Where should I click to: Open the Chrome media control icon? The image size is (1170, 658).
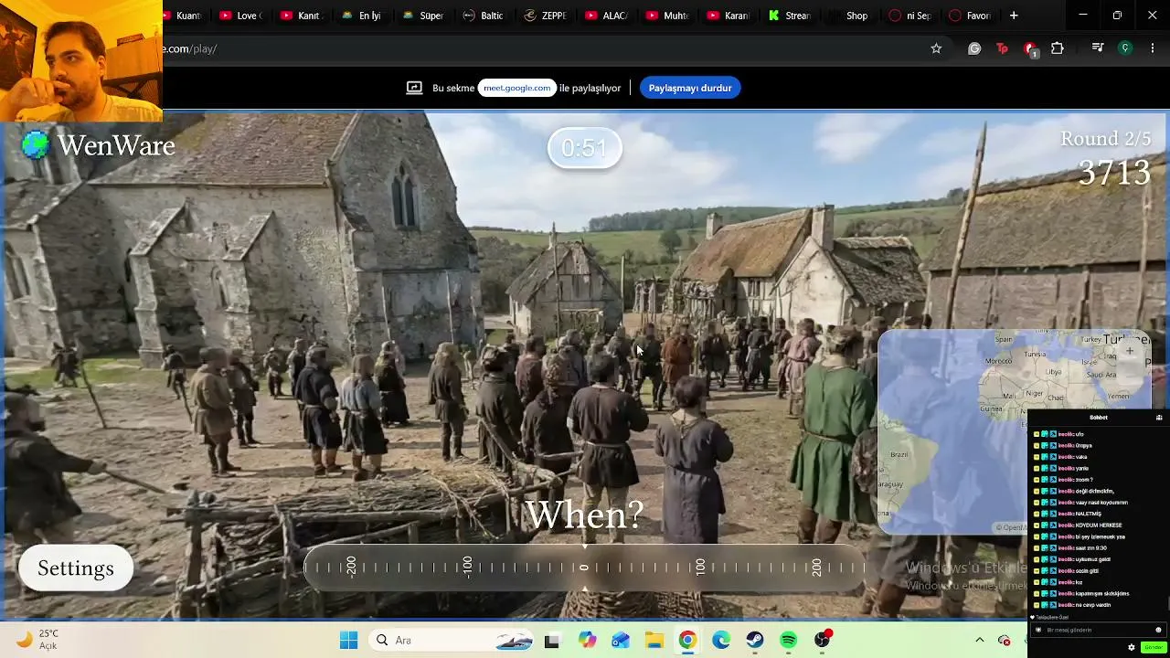pyautogui.click(x=1098, y=48)
